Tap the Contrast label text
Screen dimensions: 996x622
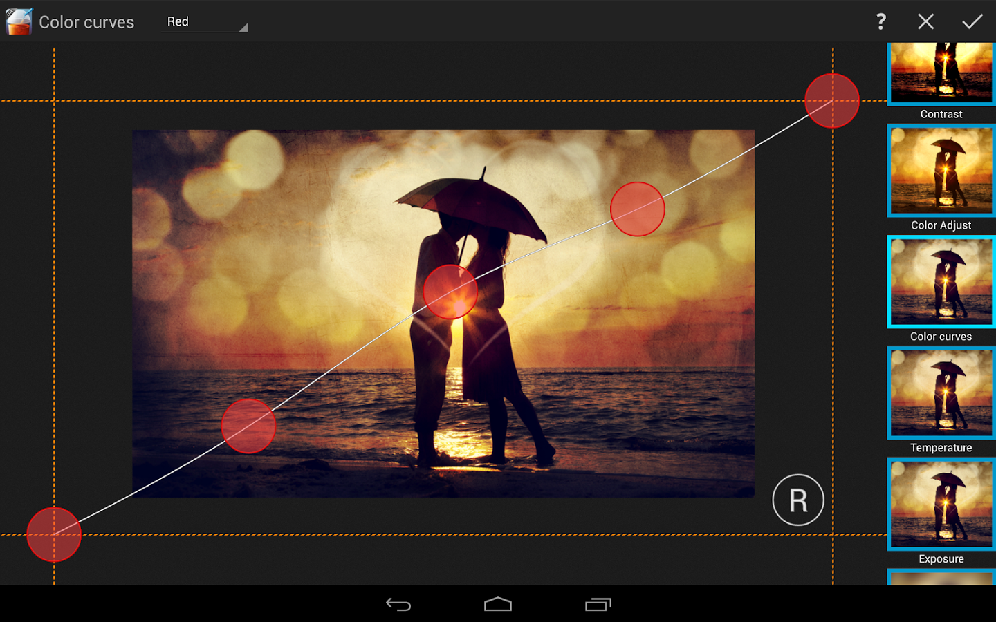tap(941, 114)
